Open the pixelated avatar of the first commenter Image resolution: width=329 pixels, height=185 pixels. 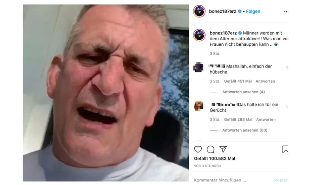[198, 67]
